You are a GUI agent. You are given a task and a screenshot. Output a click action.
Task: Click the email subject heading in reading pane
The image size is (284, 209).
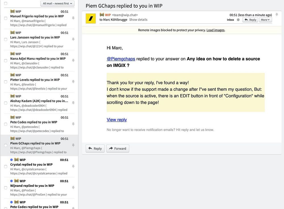124,6
